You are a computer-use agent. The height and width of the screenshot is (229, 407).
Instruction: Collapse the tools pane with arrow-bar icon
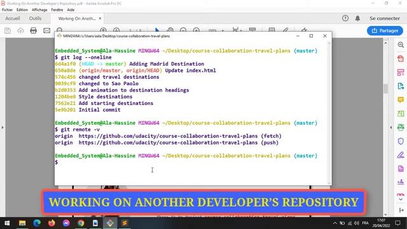click(x=401, y=210)
